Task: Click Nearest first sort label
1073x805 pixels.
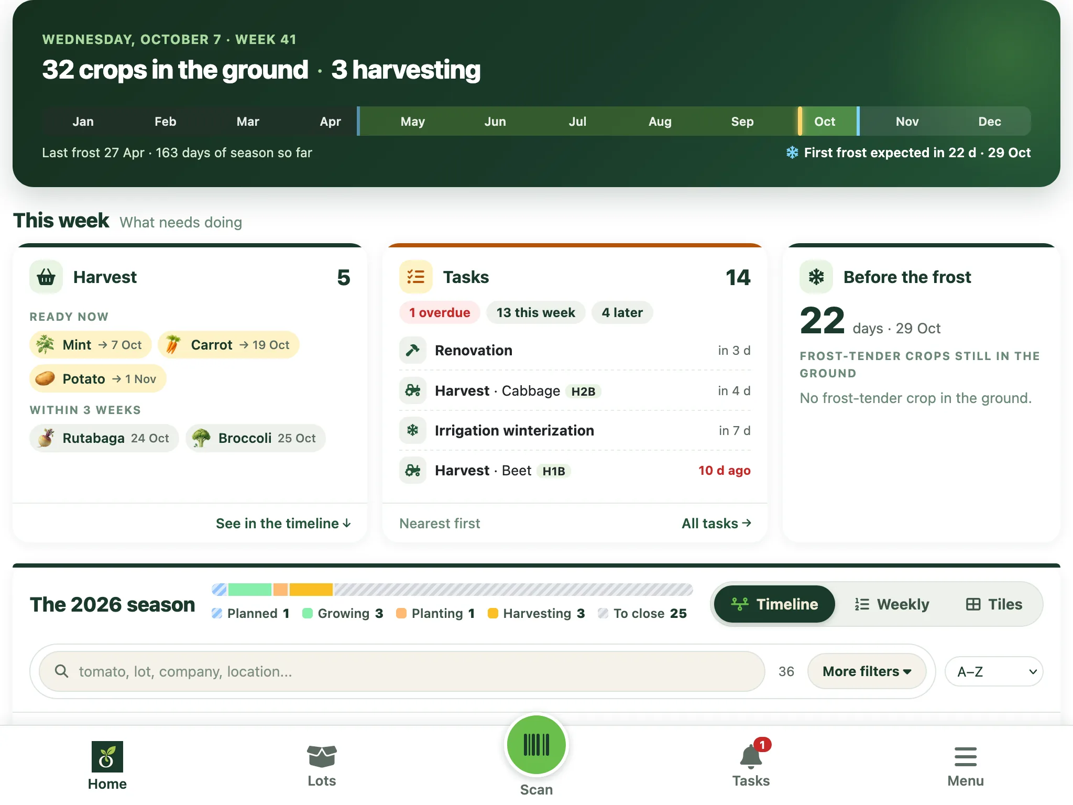Action: [440, 523]
